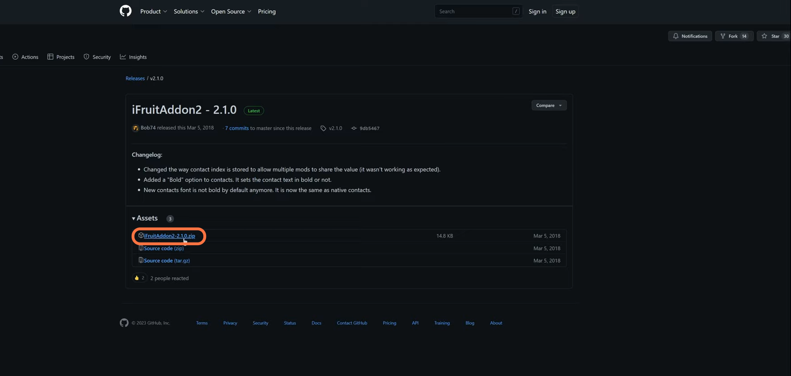This screenshot has height=376, width=791.
Task: Open the Product dropdown menu
Action: [154, 11]
